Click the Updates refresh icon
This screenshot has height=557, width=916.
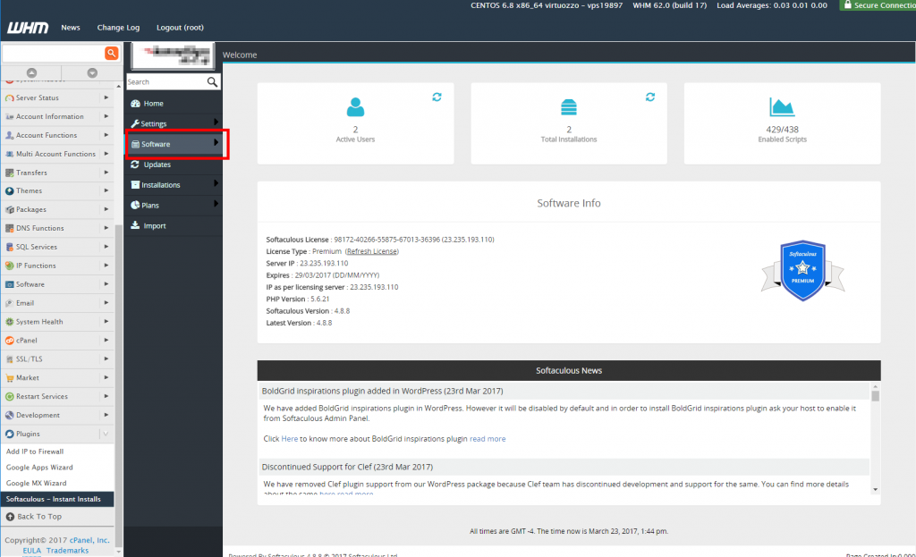(x=135, y=165)
